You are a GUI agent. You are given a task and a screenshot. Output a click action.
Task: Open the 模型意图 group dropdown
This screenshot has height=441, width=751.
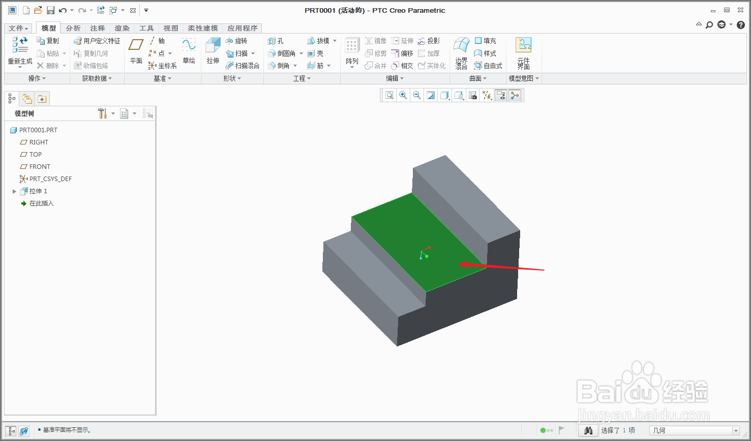[524, 78]
